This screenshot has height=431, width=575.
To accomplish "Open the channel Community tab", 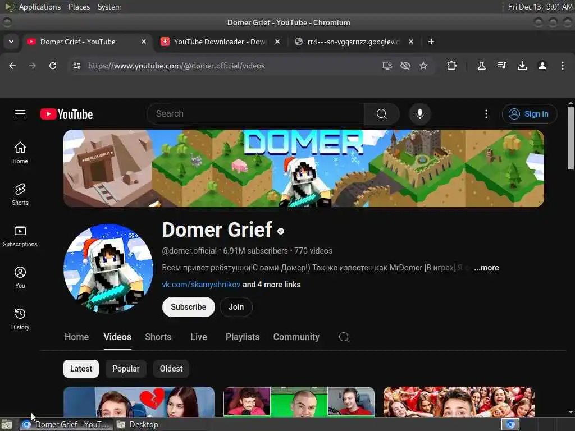I will click(296, 337).
